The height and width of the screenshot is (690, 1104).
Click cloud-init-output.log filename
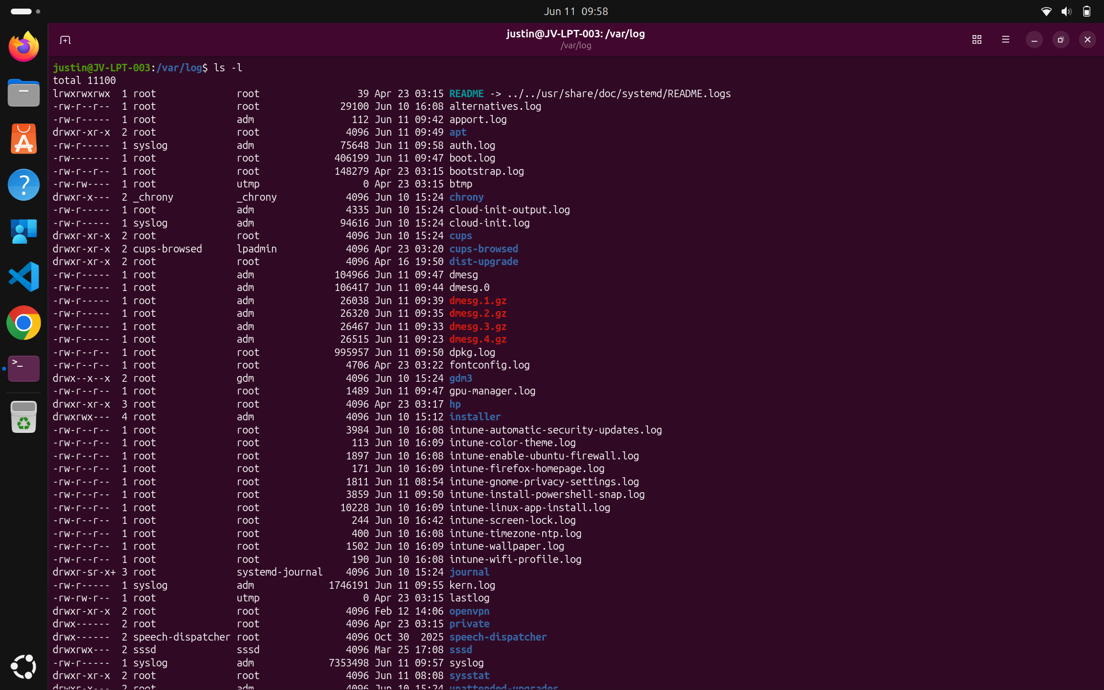(x=509, y=210)
